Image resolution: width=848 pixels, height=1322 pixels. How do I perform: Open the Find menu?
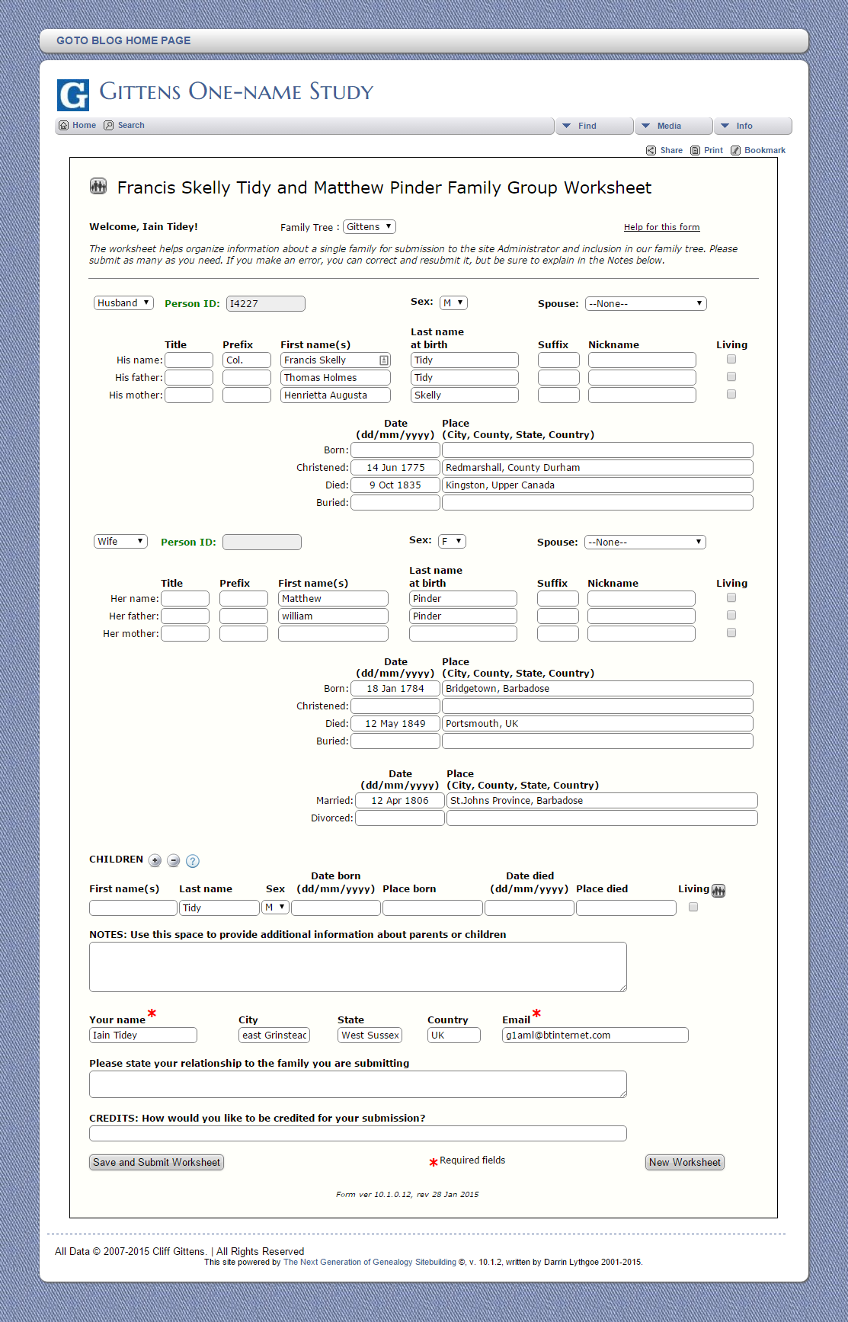594,126
